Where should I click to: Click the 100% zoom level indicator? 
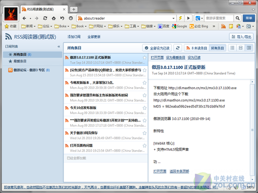[x=250, y=187]
